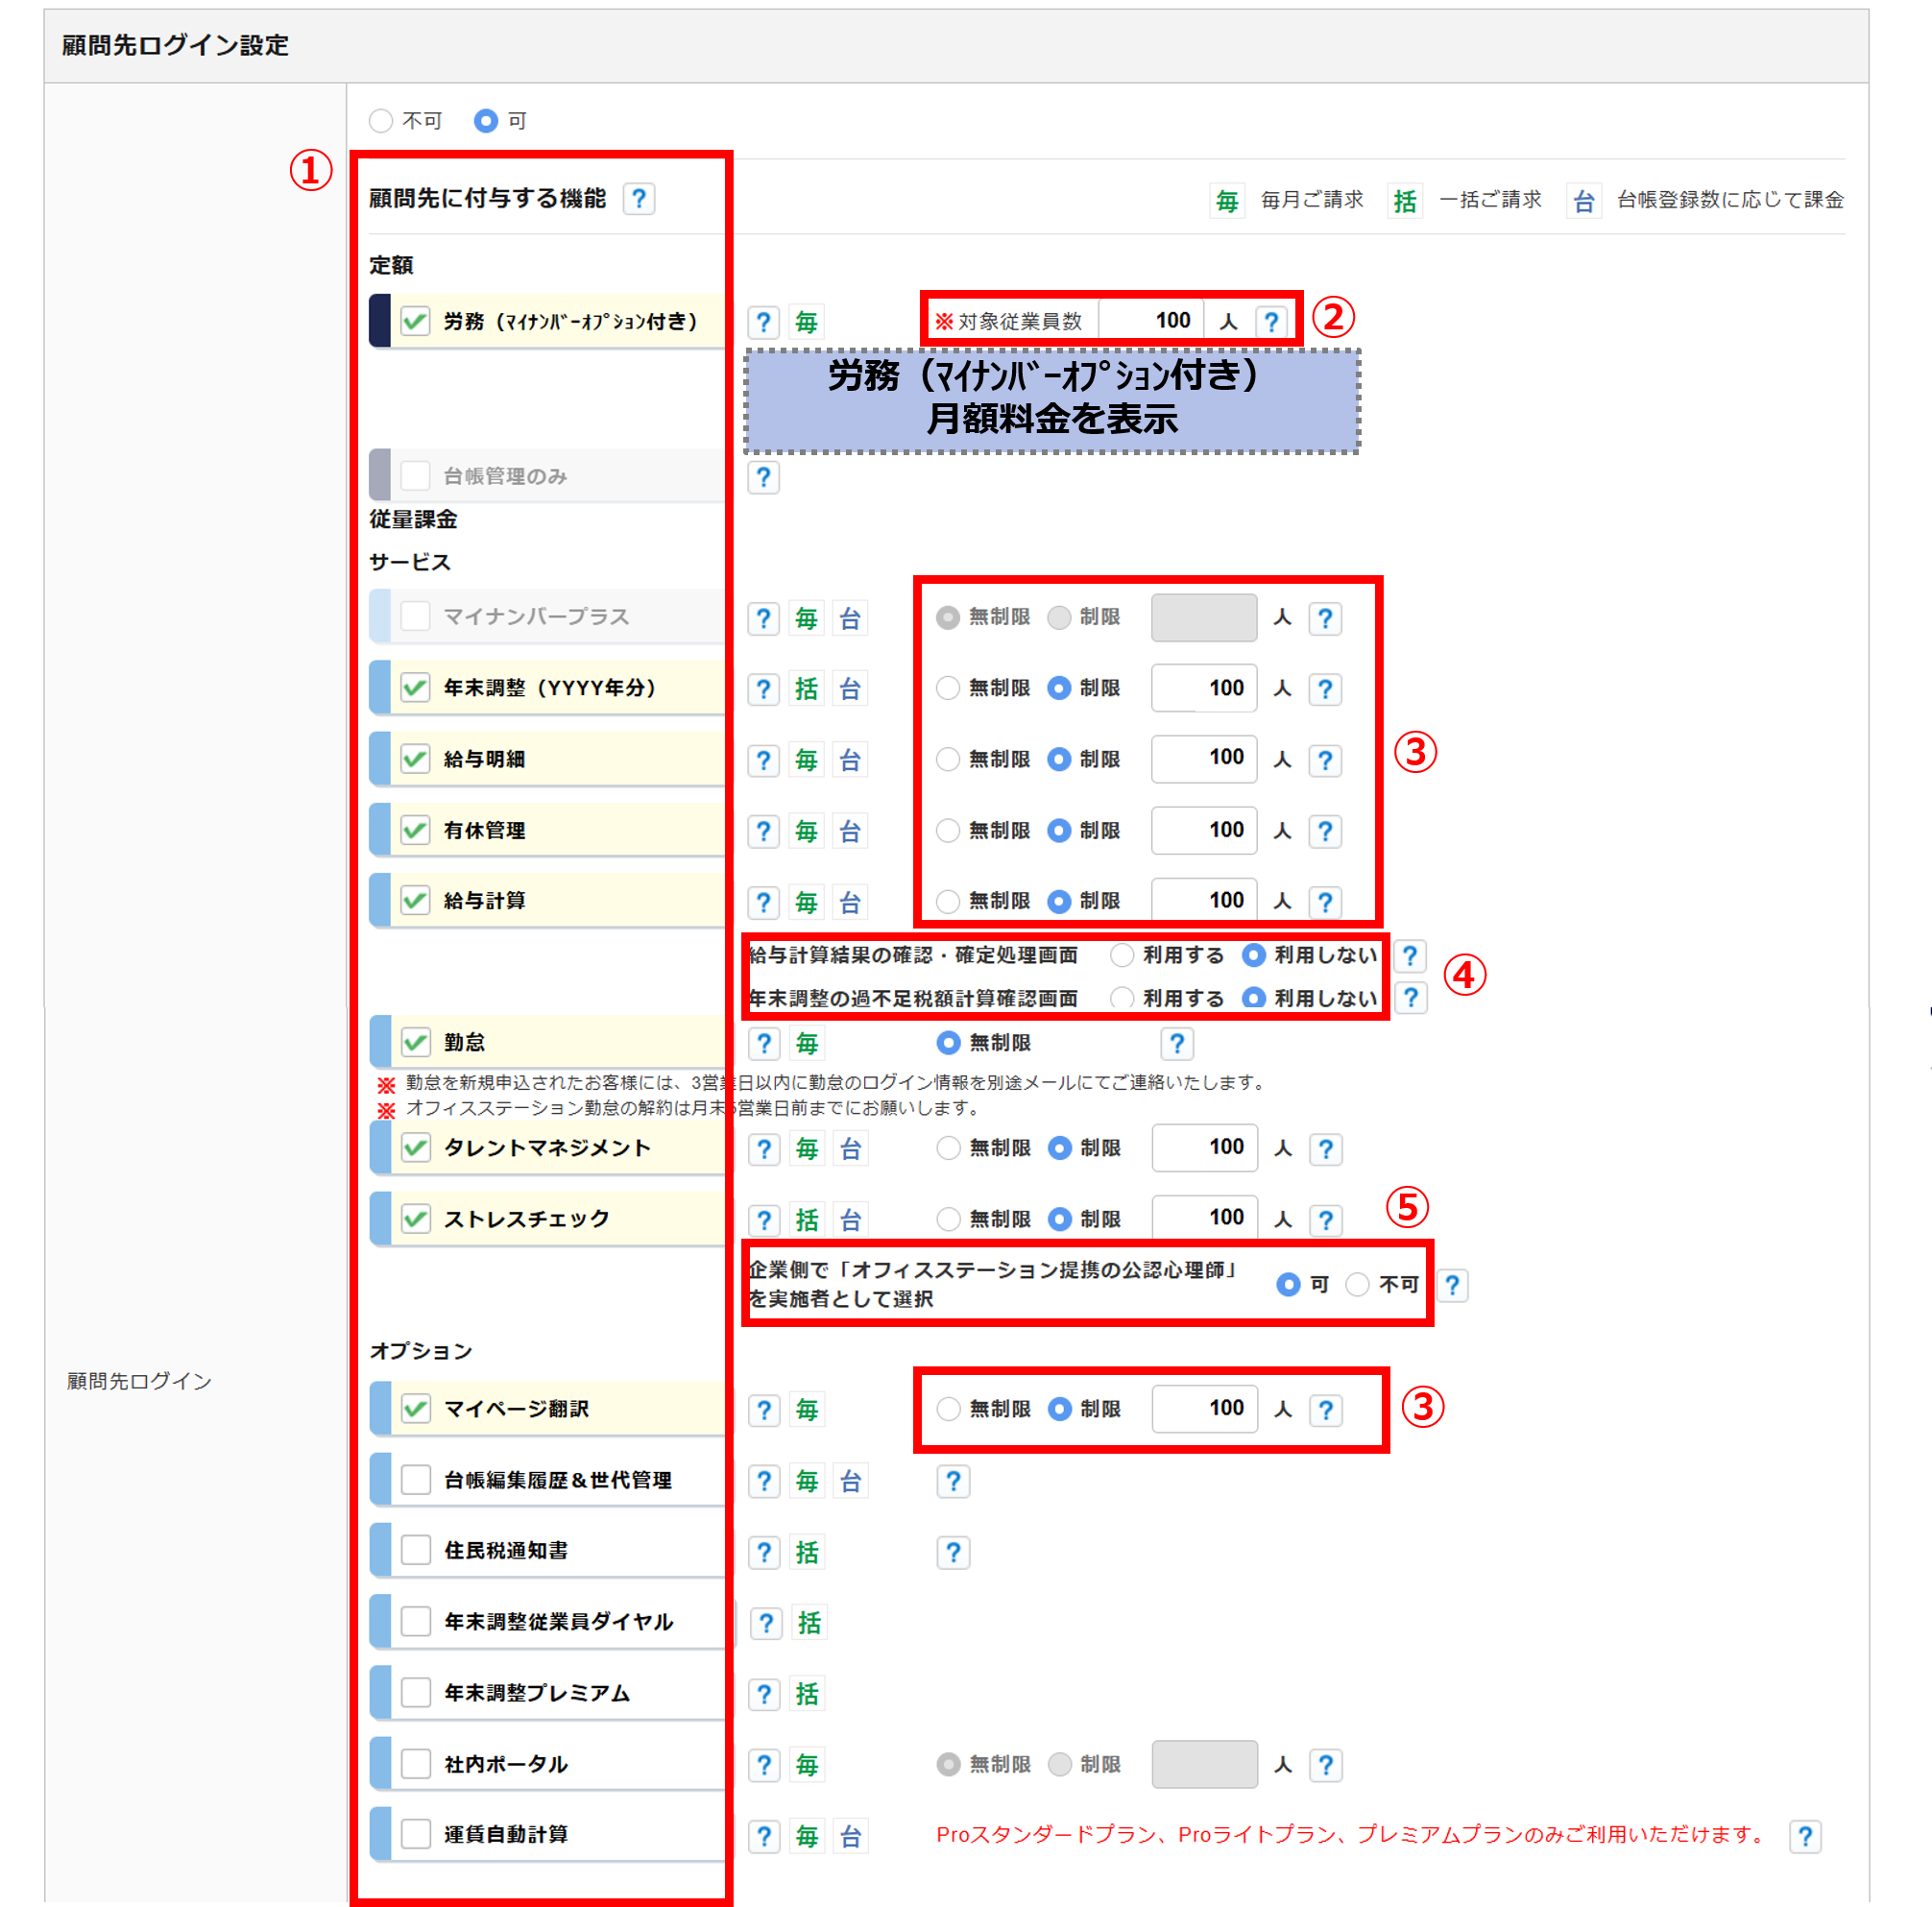This screenshot has height=1907, width=1932.
Task: Click help icon for 給与計算結果の確認 setting
Action: click(x=1409, y=955)
